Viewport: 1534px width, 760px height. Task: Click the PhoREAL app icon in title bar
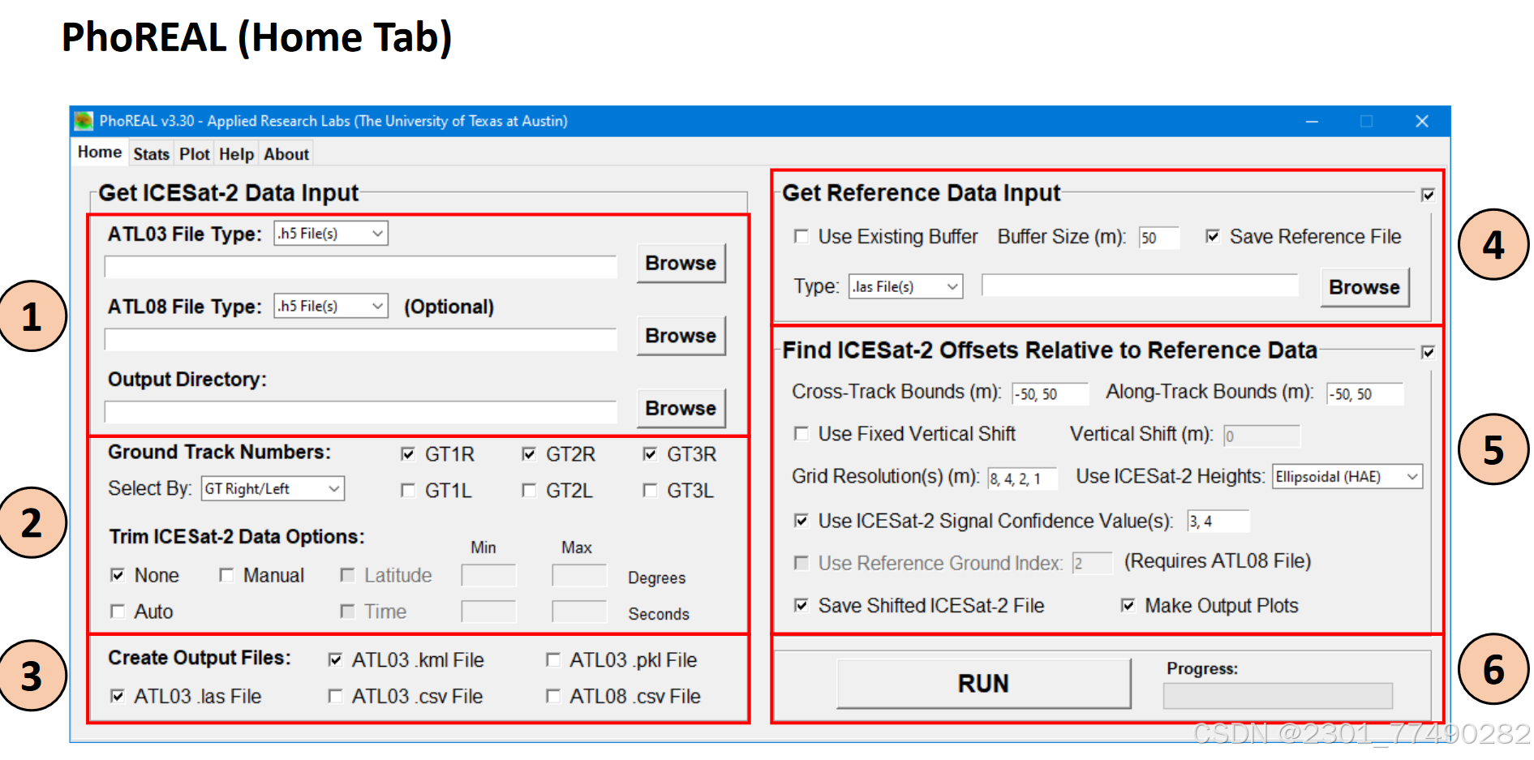click(84, 122)
